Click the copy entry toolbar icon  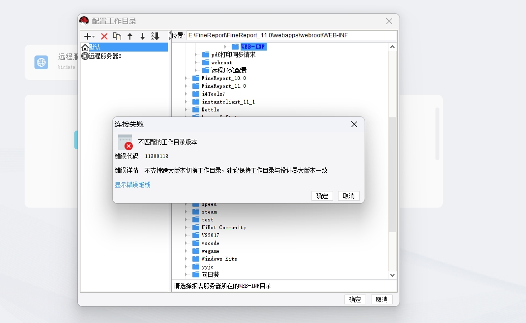tap(117, 36)
